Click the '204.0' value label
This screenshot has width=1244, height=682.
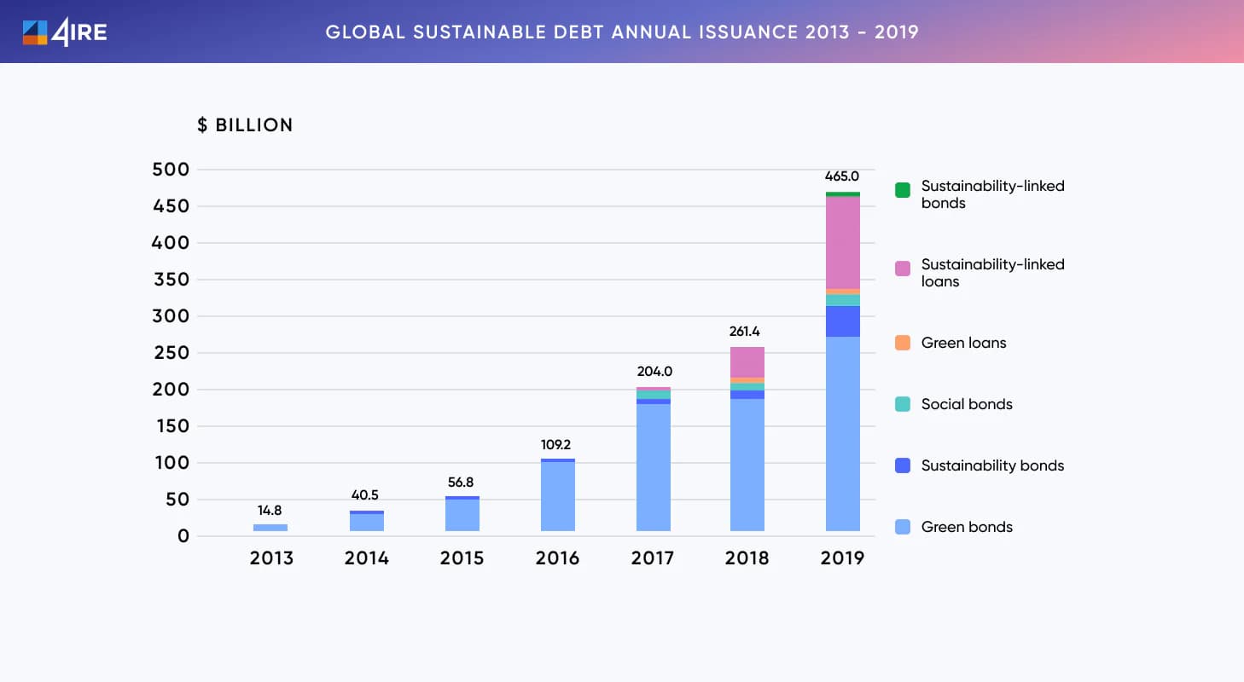point(654,372)
